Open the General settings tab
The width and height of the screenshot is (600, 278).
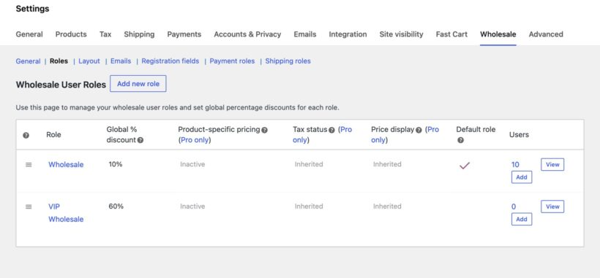(x=29, y=34)
